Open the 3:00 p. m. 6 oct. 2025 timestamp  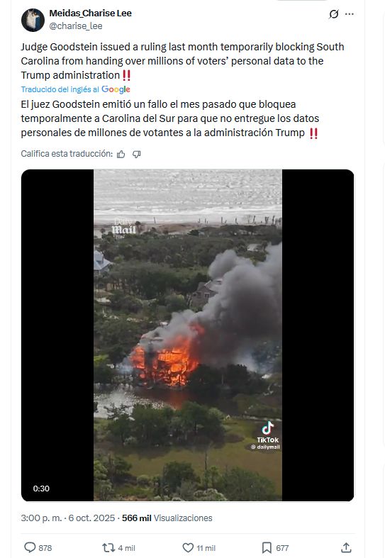tap(67, 518)
